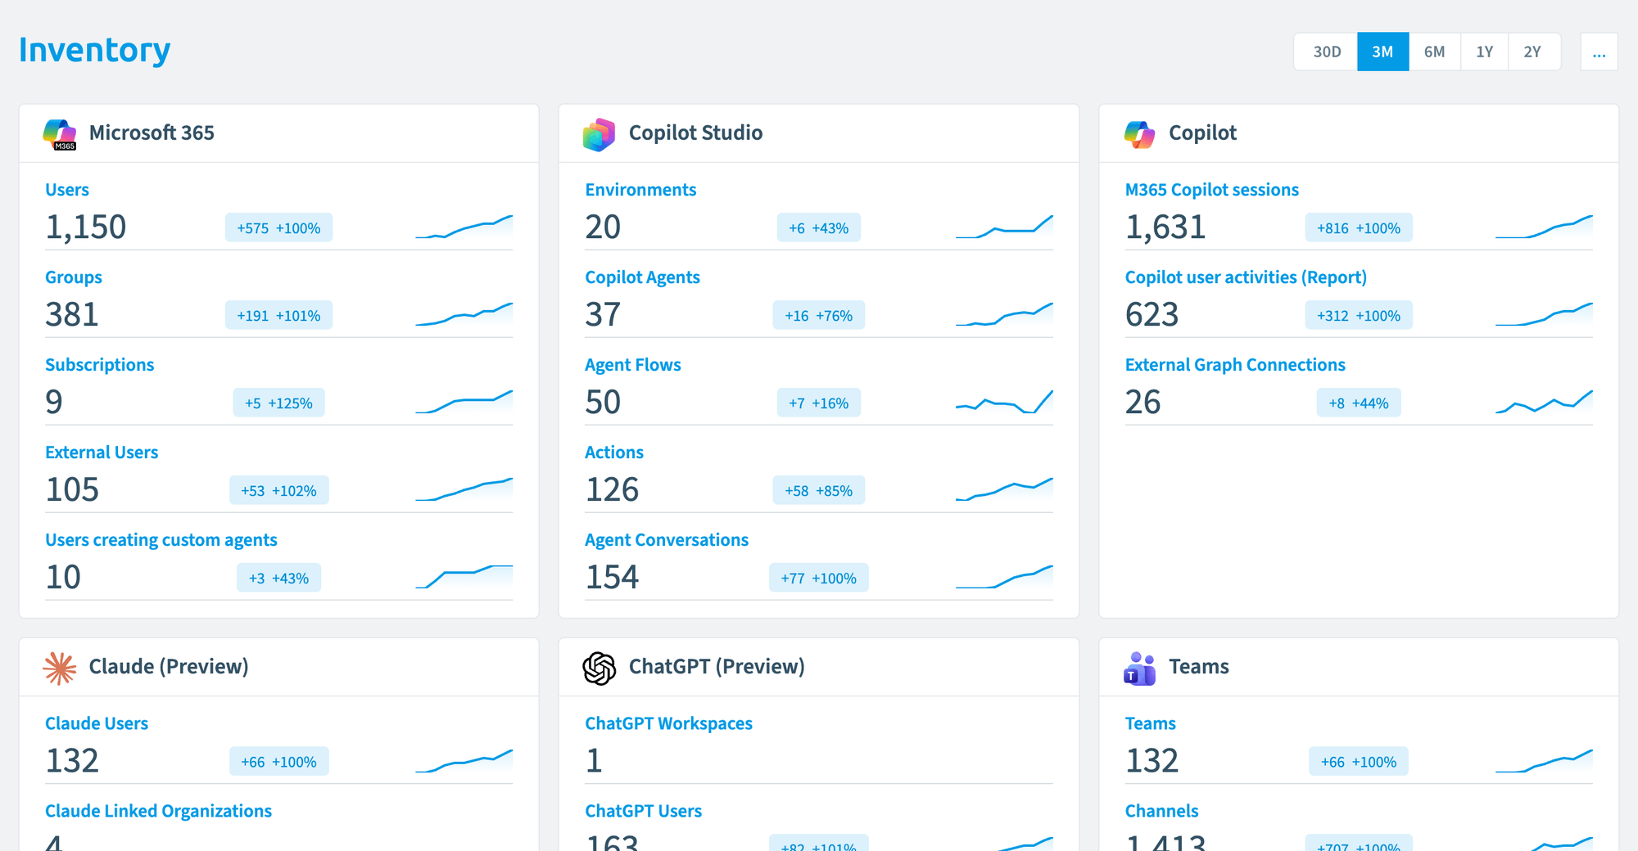Select the 3M time range
The height and width of the screenshot is (851, 1638).
pos(1383,52)
